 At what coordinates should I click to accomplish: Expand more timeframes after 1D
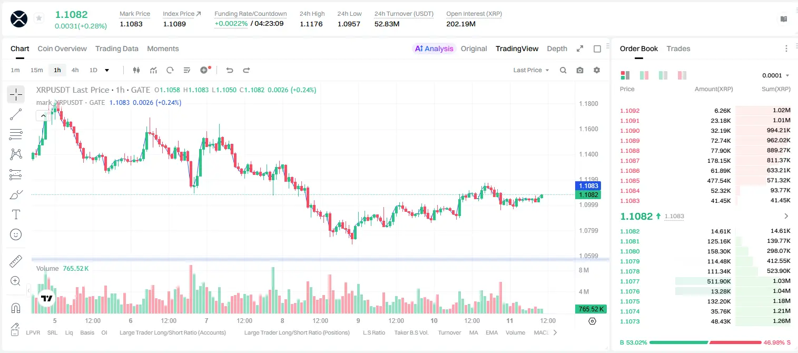click(107, 70)
